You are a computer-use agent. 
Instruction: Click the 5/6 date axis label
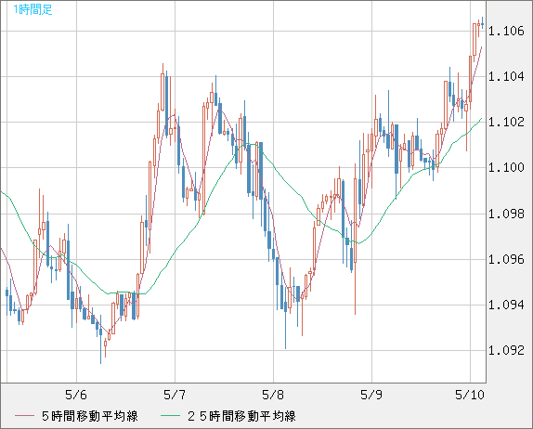tap(76, 395)
